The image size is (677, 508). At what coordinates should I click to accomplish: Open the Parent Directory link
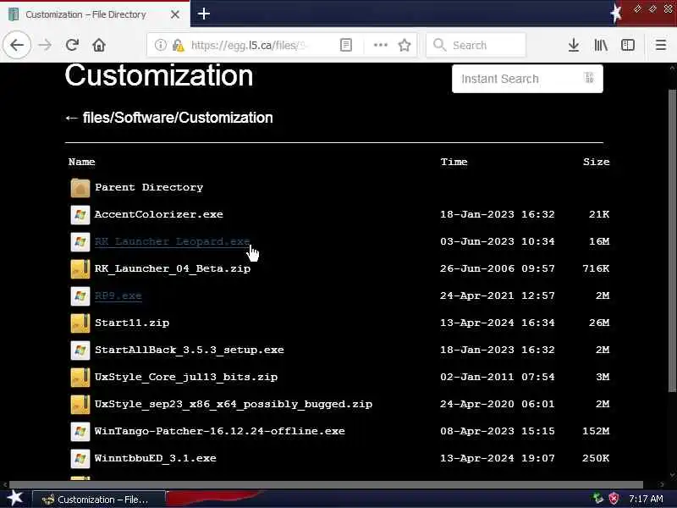tap(149, 187)
